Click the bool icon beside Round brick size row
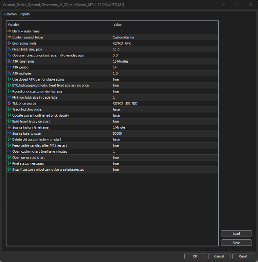 point(9,91)
